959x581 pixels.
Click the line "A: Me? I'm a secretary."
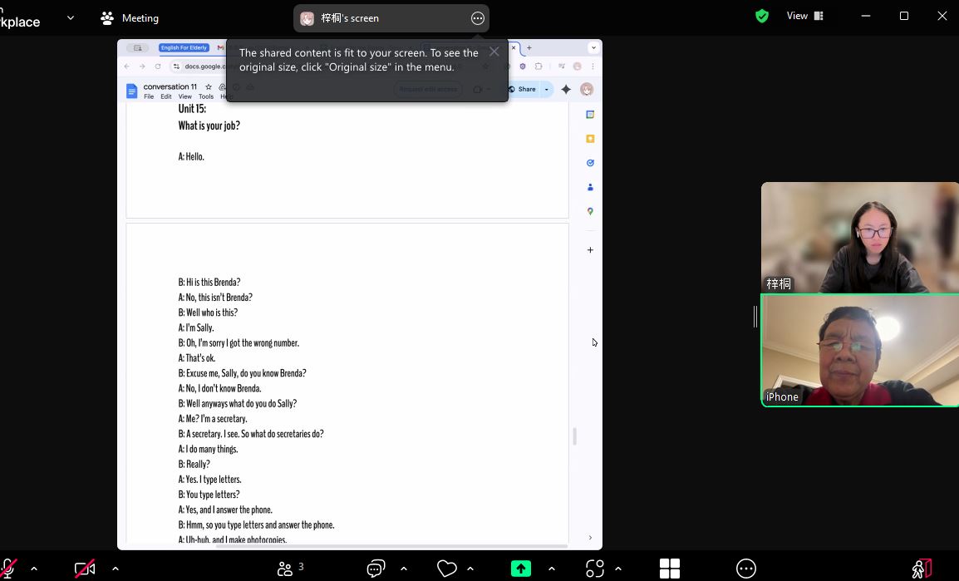(213, 419)
